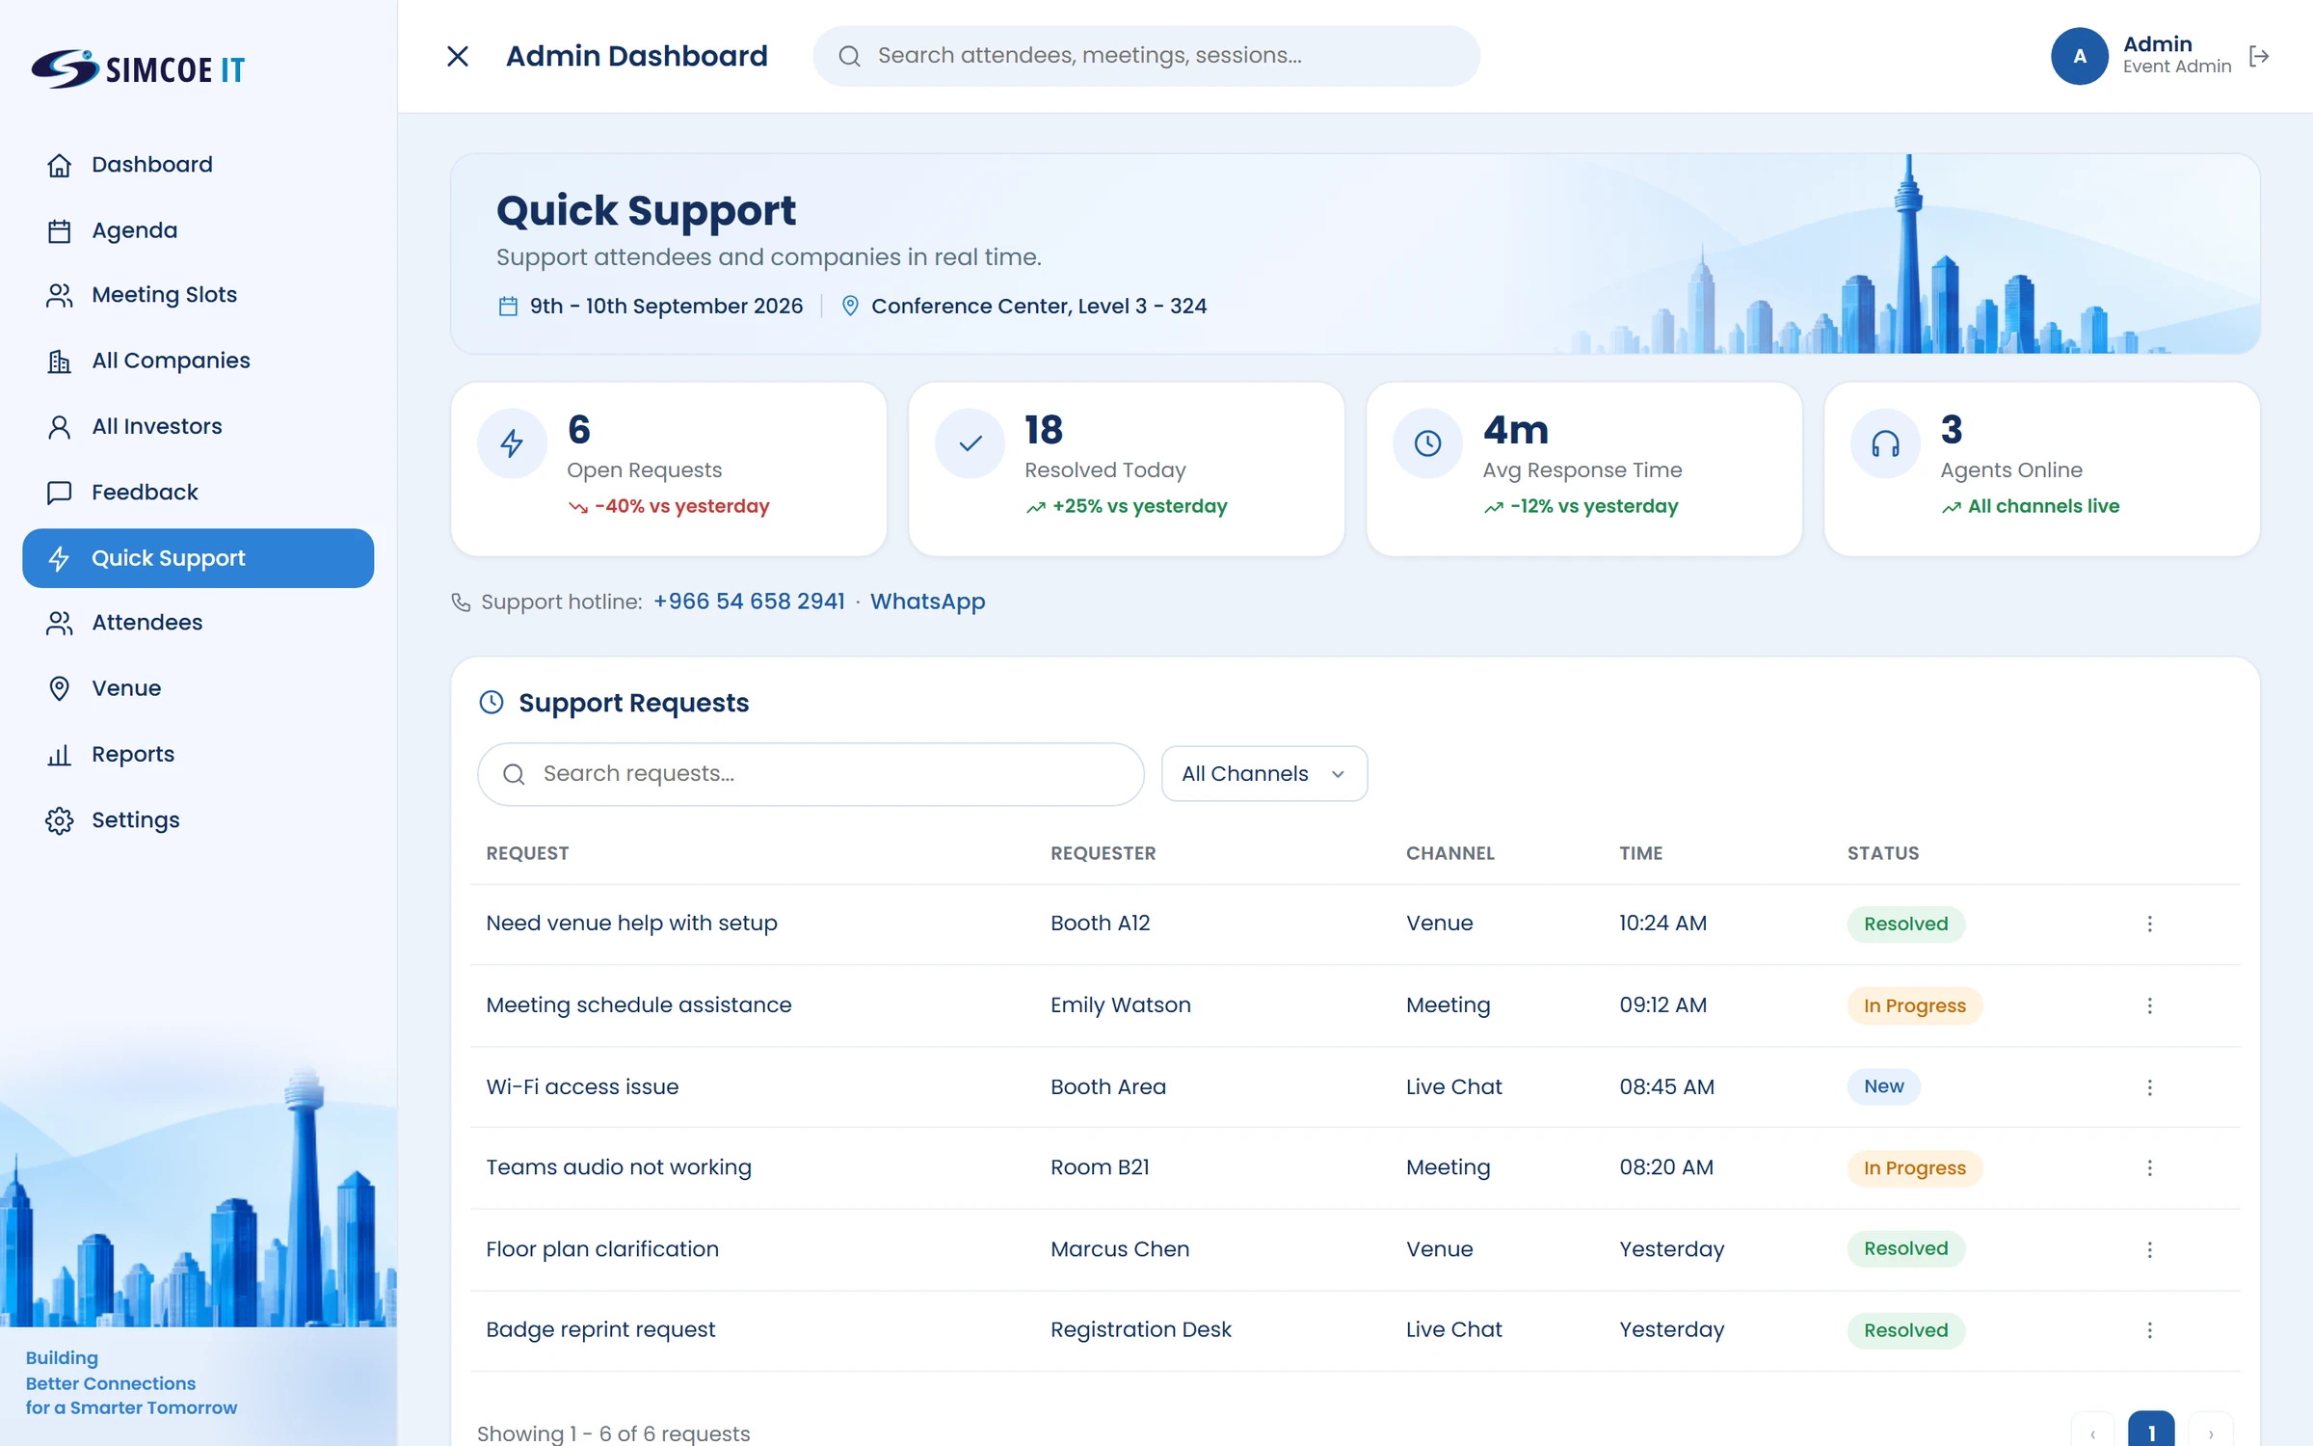Click the New status badge for Wi-Fi access issue

(1883, 1086)
